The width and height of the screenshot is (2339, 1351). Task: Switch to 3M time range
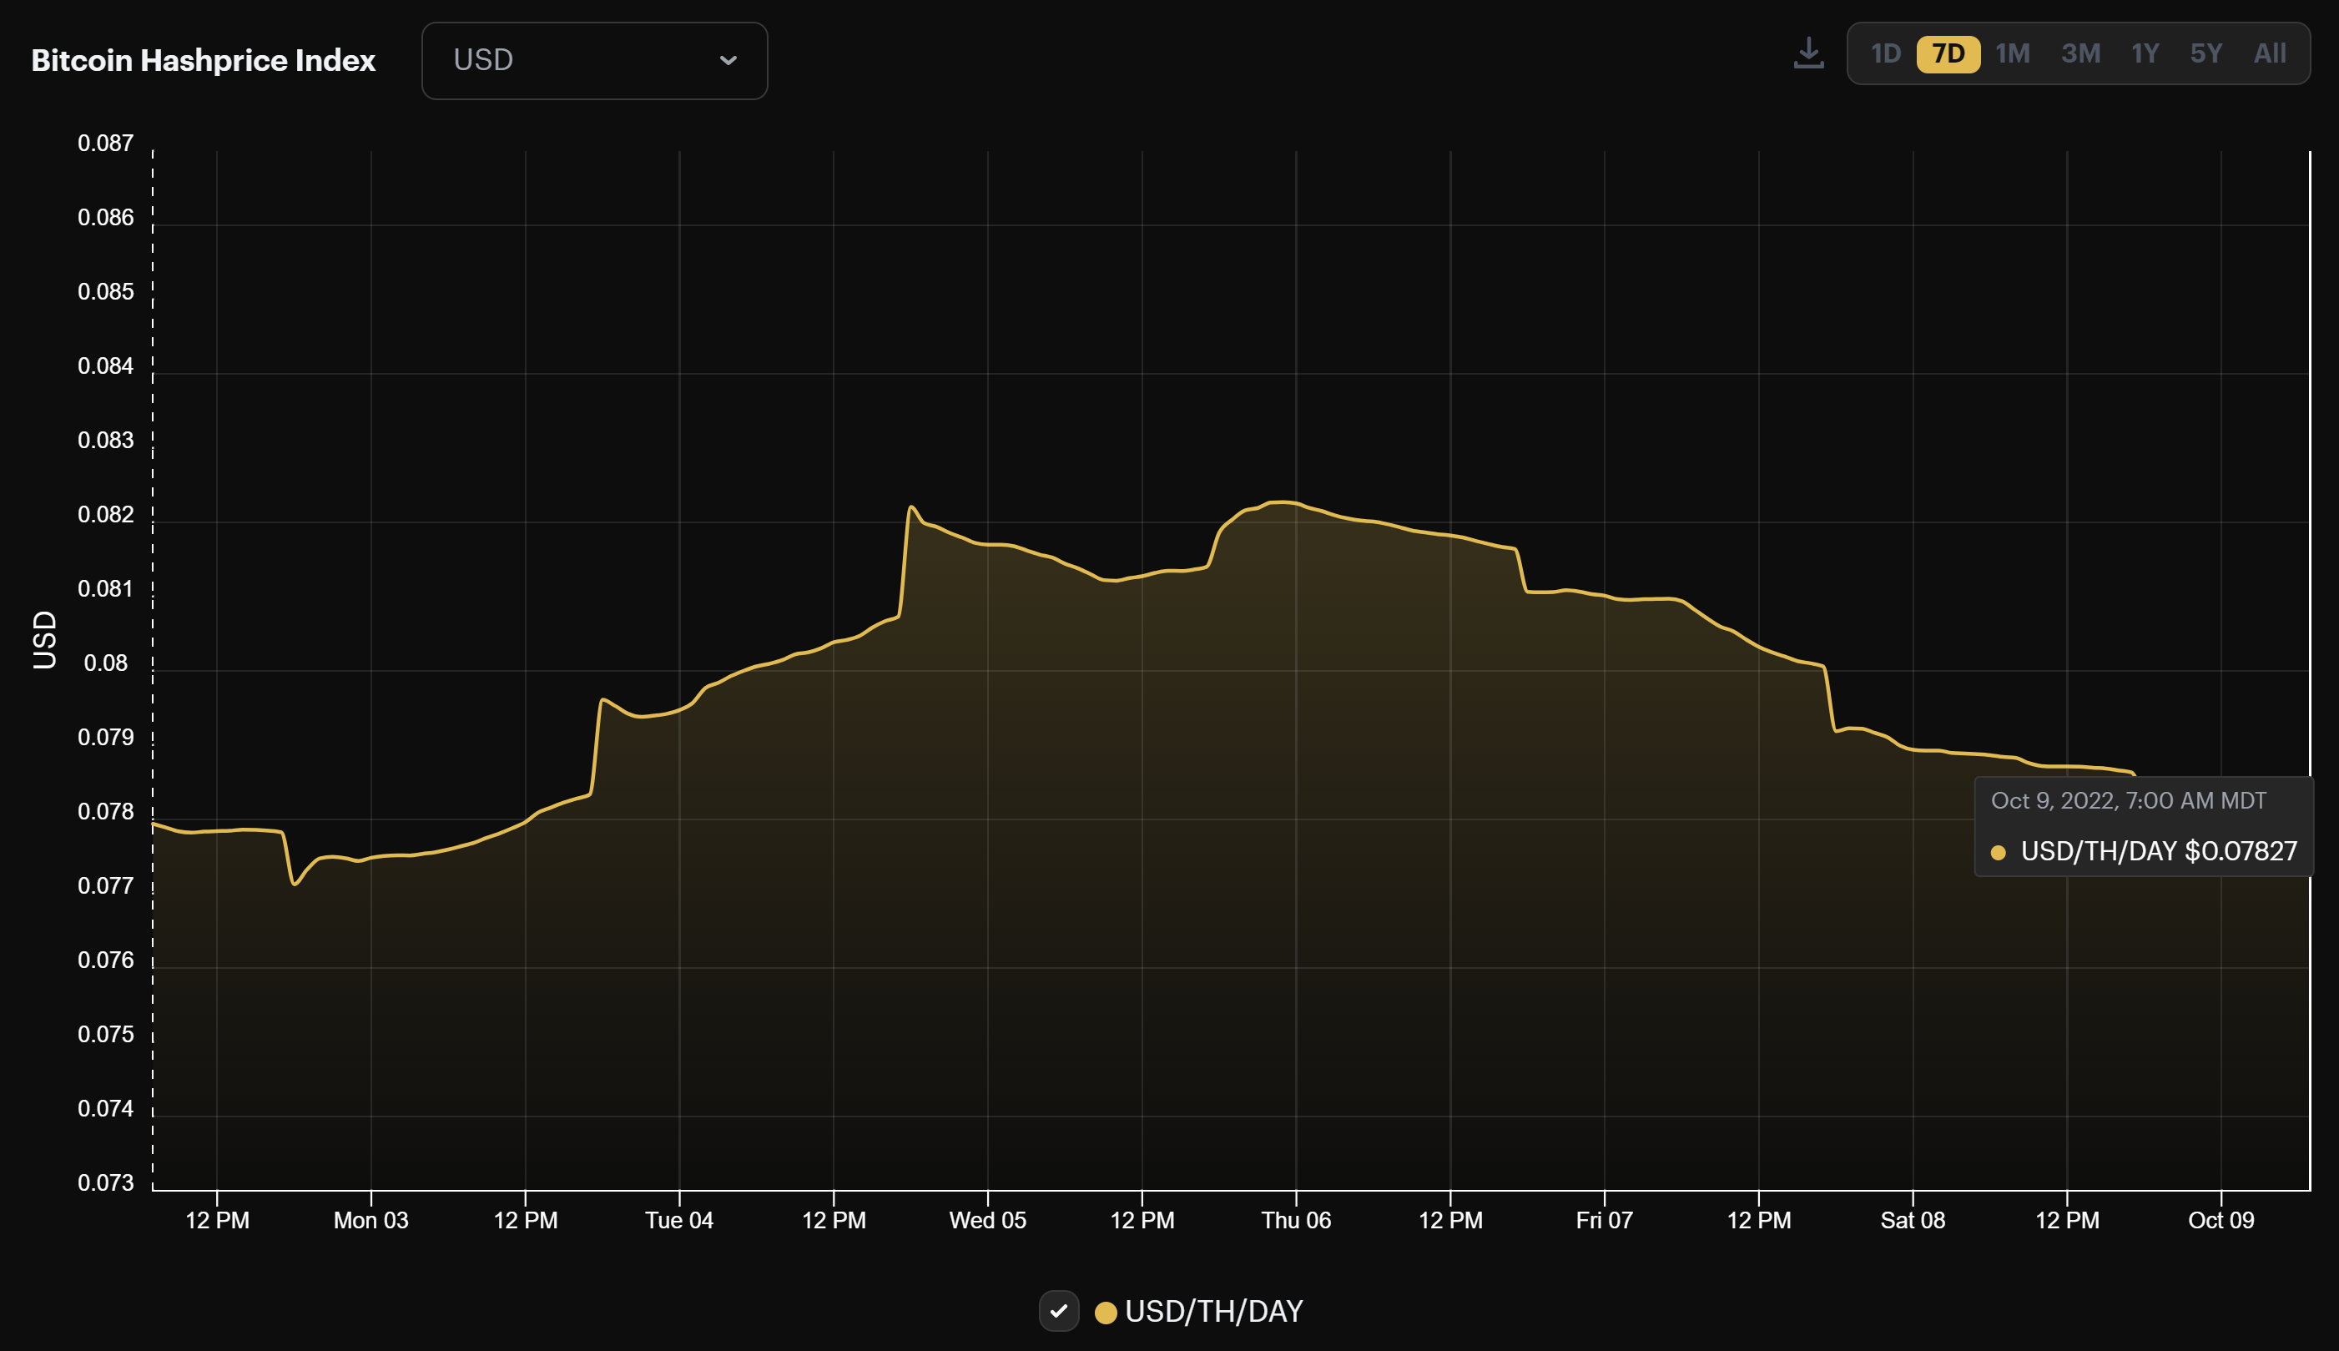2080,53
